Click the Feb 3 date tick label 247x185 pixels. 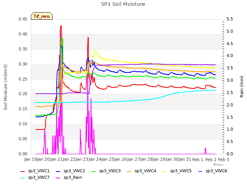[x=223, y=160]
